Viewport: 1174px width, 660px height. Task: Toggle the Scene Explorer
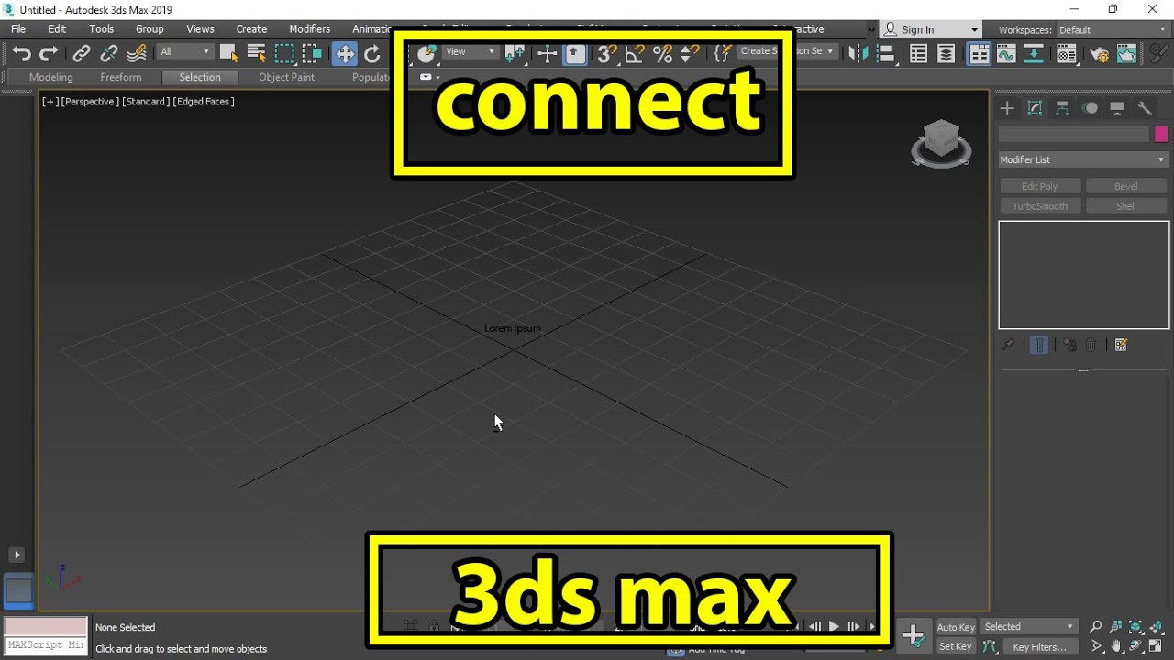(919, 53)
